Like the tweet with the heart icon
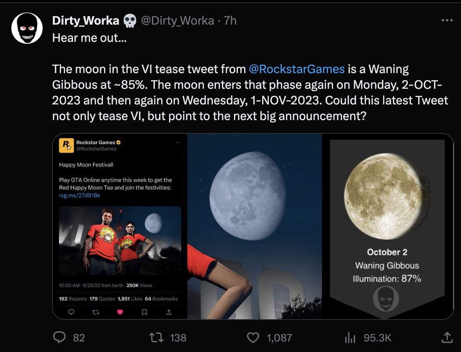This screenshot has width=461, height=352. pos(254,337)
